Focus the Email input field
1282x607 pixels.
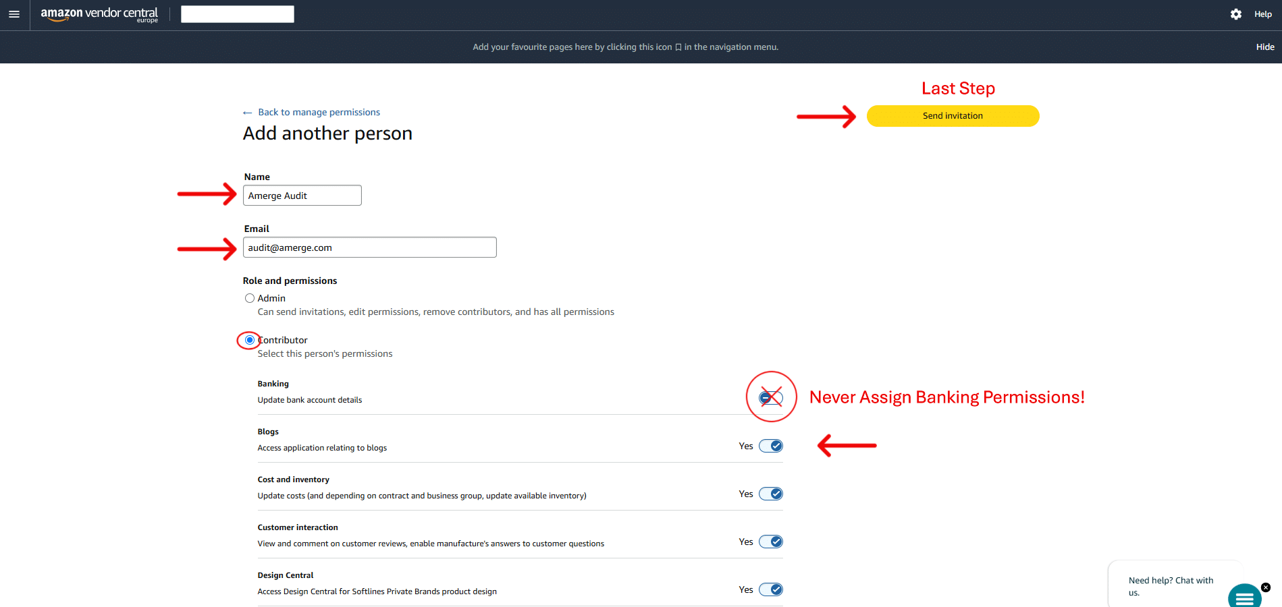(x=369, y=248)
